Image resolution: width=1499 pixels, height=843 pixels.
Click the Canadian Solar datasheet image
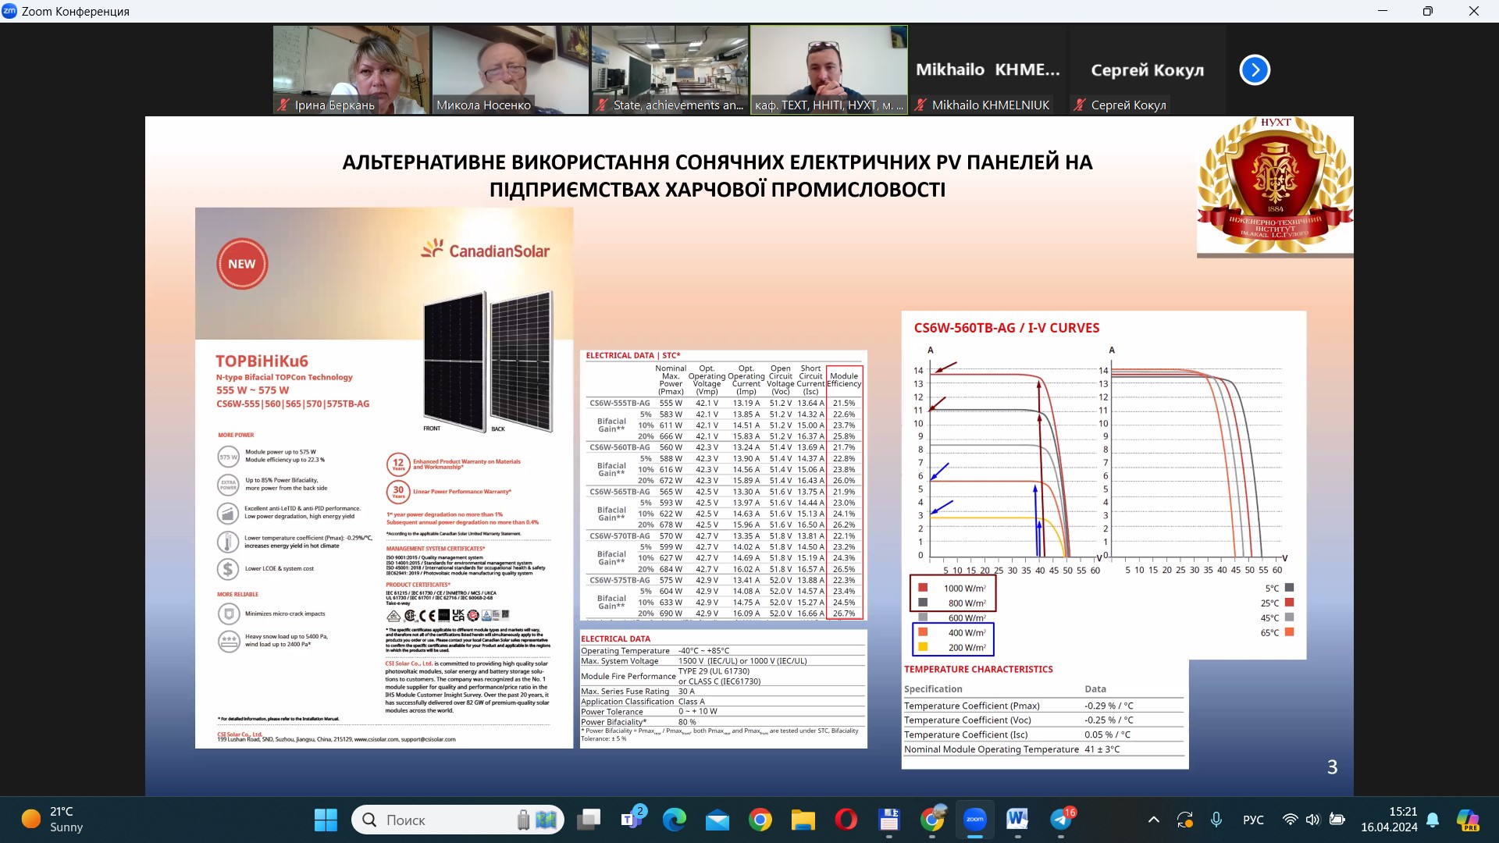384,478
